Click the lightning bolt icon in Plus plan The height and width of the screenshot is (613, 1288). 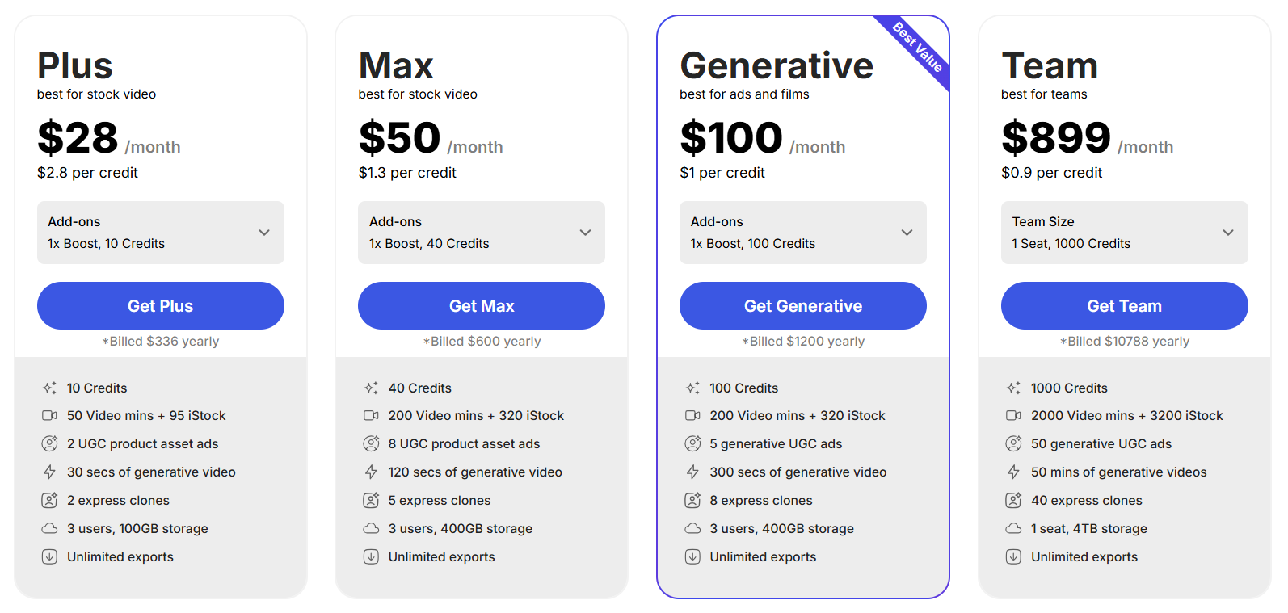49,472
